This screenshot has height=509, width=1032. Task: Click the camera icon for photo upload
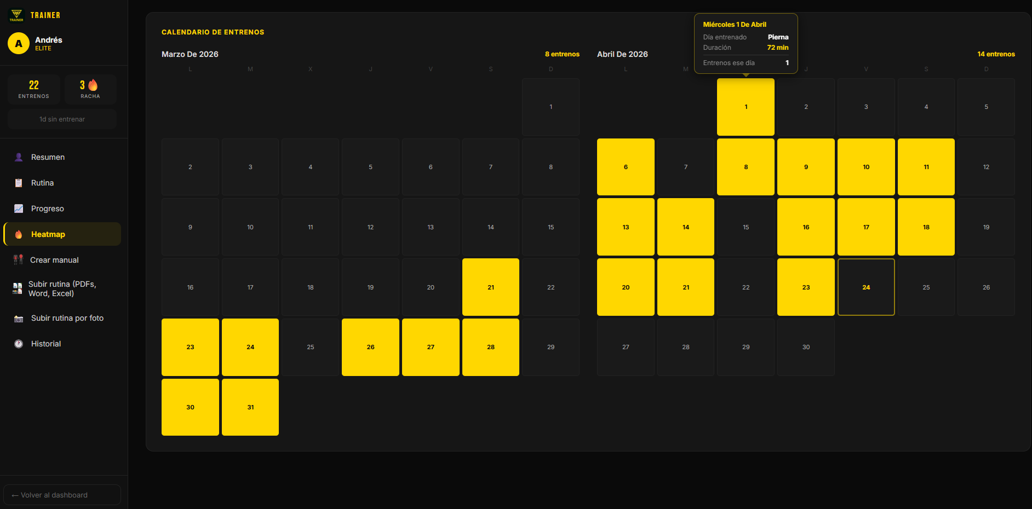click(x=19, y=318)
